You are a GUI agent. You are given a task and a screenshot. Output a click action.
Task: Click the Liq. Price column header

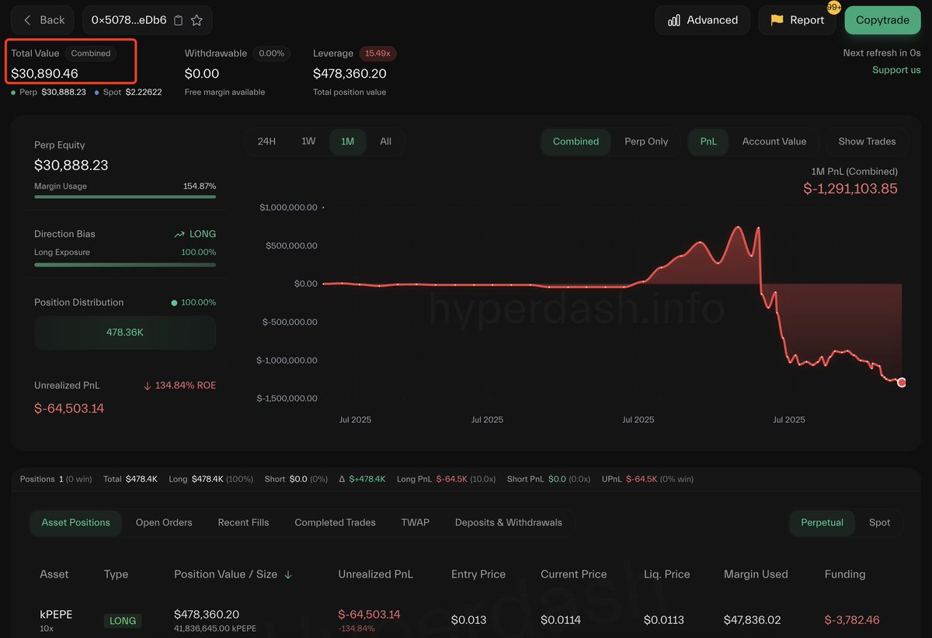click(667, 574)
